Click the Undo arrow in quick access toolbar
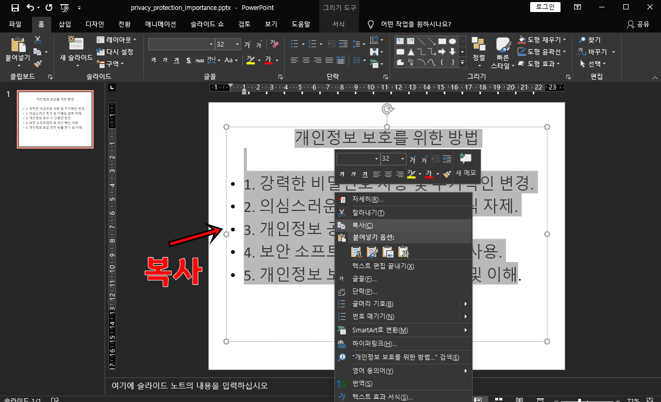The height and width of the screenshot is (402, 661). (30, 8)
